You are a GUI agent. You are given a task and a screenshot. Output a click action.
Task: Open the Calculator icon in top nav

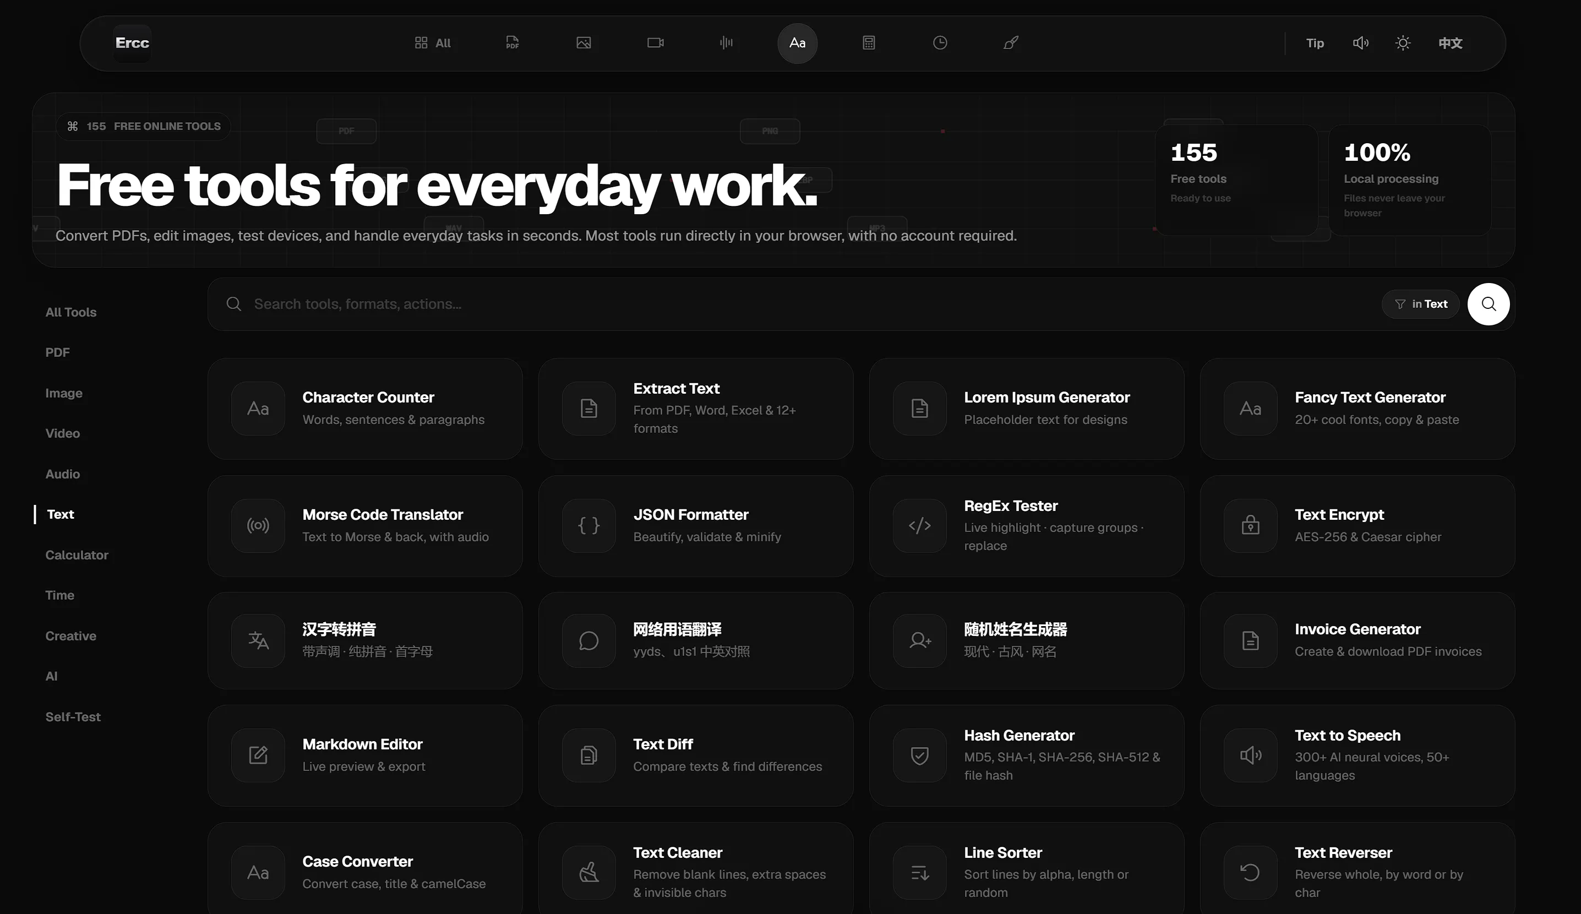tap(868, 42)
